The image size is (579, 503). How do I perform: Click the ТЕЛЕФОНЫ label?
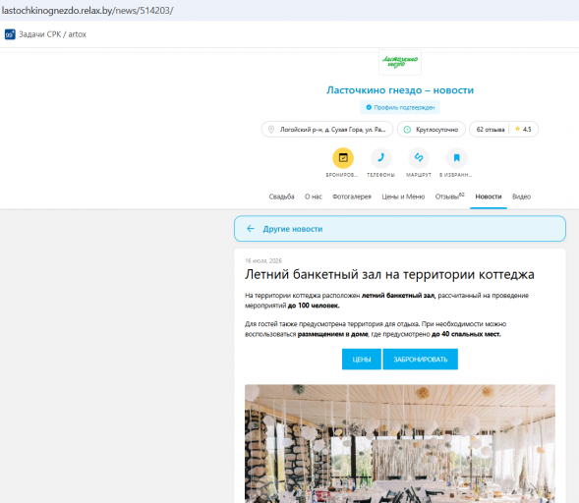point(380,175)
